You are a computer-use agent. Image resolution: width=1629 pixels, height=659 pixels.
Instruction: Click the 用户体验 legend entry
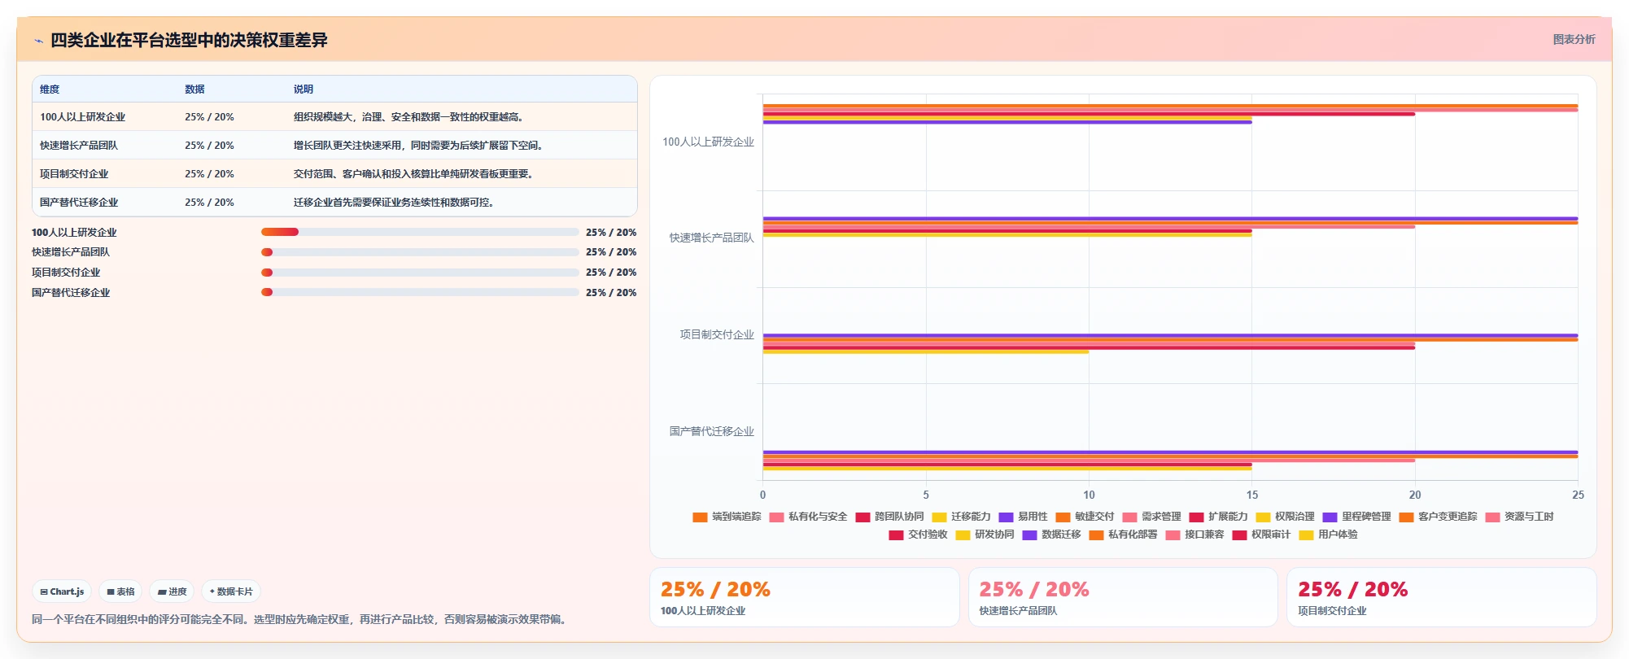pyautogui.click(x=1328, y=535)
